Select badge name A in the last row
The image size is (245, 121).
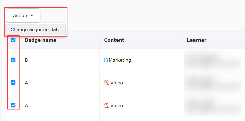[27, 105]
